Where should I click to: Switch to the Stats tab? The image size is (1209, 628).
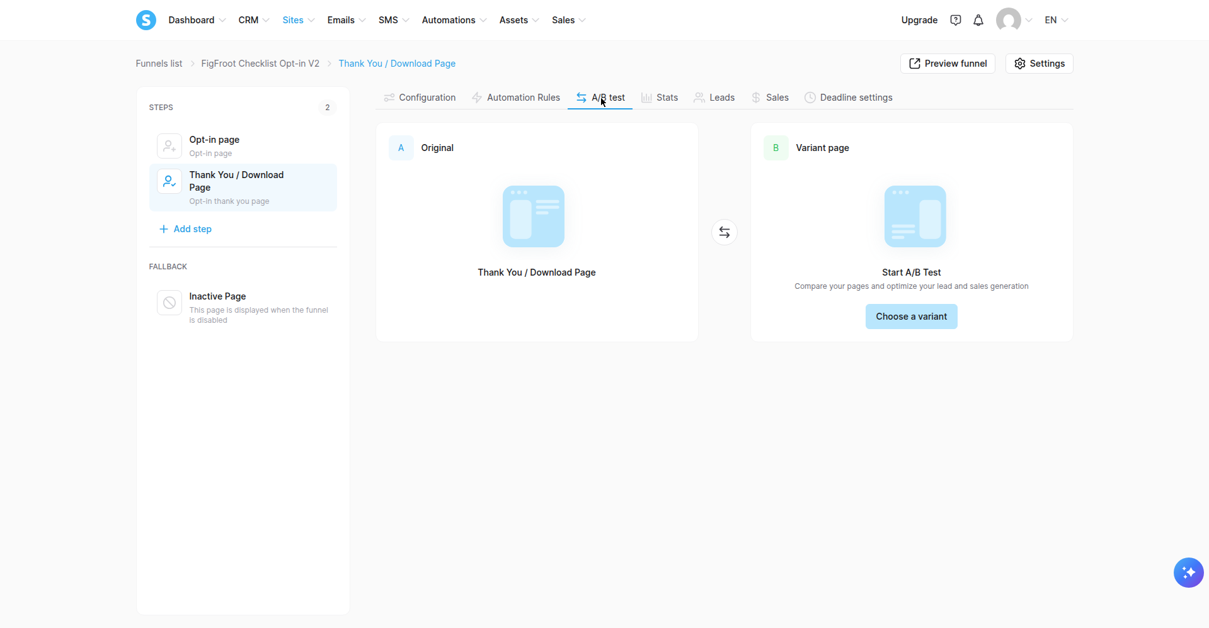tap(660, 98)
